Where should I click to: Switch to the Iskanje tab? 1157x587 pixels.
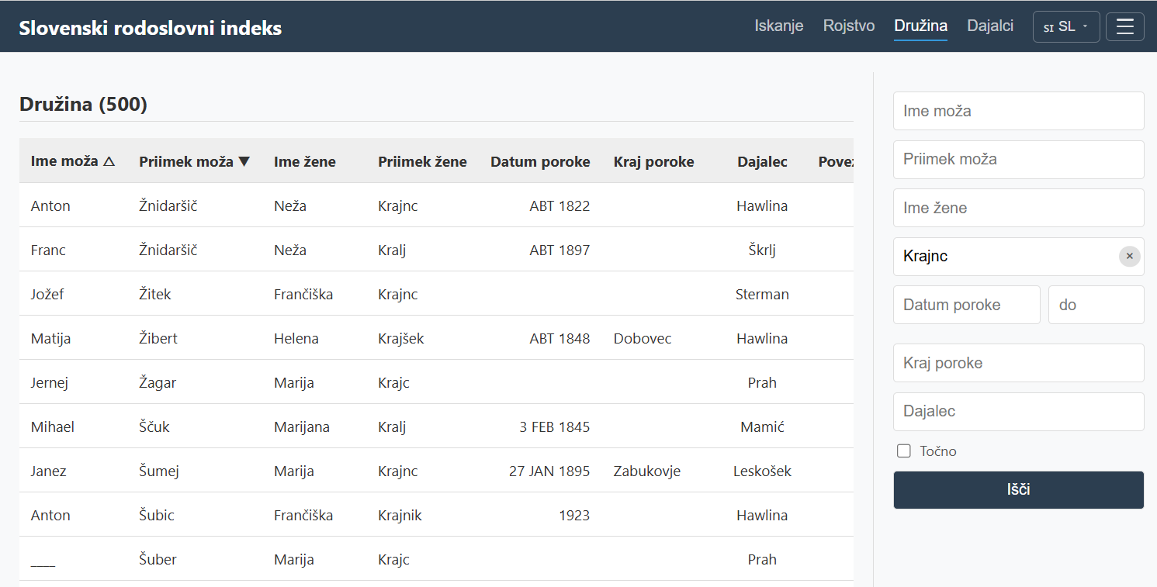coord(778,26)
